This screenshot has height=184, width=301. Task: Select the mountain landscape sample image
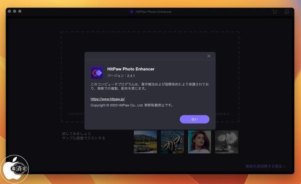click(145, 142)
